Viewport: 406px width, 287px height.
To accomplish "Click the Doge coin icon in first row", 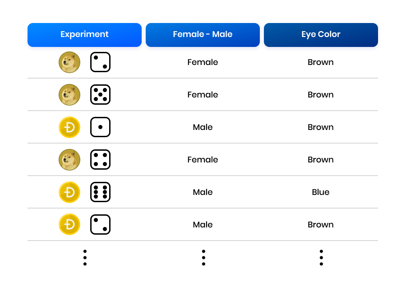I will 69,62.
